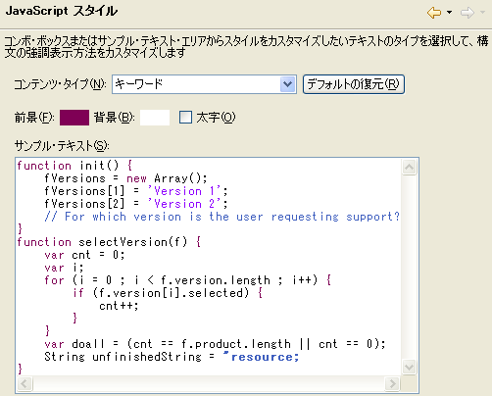Click the forward navigation arrow
The image size is (492, 396).
(467, 13)
